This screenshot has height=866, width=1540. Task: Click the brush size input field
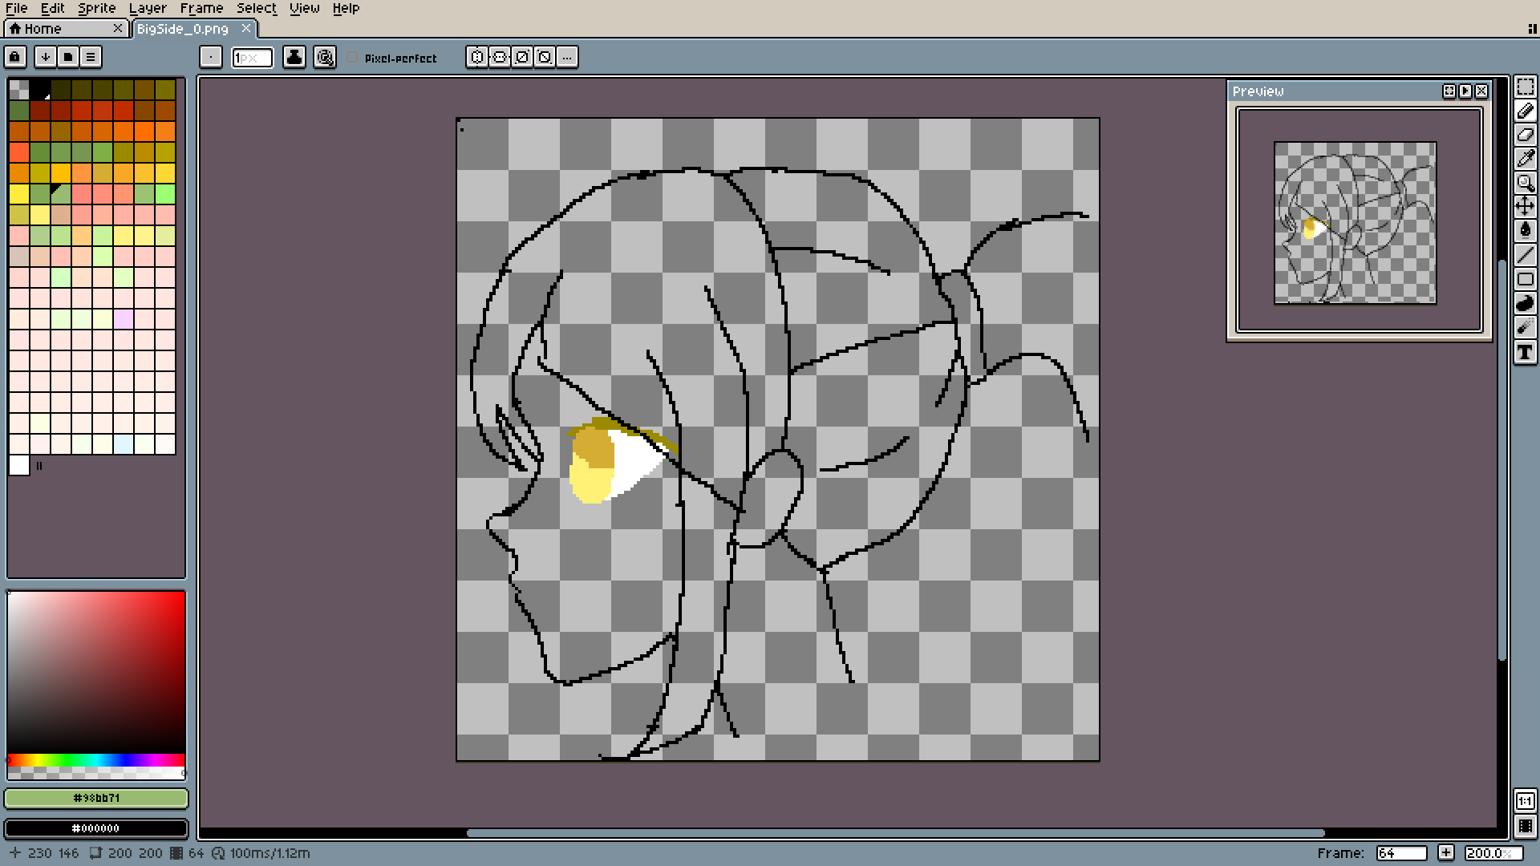point(252,58)
